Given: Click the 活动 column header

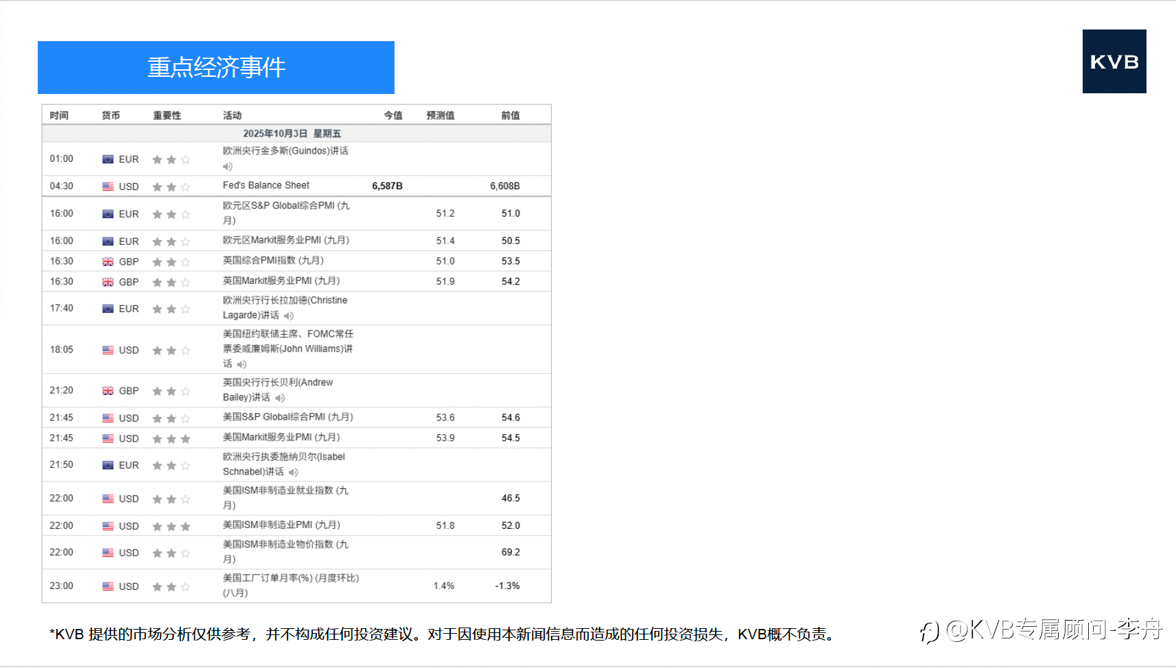Looking at the screenshot, I should pyautogui.click(x=232, y=115).
